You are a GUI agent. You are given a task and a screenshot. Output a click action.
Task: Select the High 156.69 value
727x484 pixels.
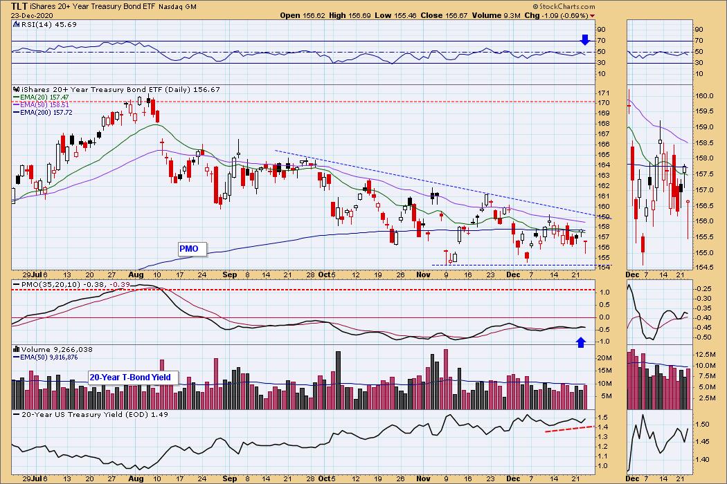pos(350,15)
